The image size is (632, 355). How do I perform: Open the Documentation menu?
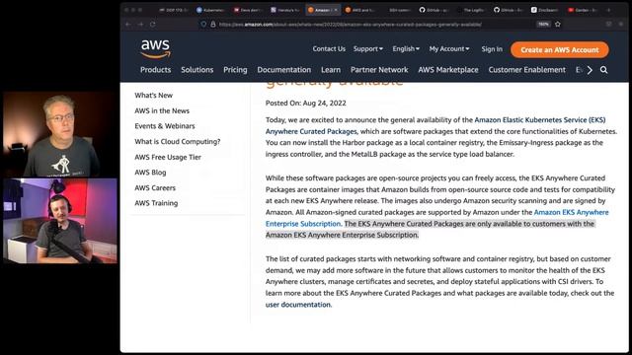pos(284,70)
